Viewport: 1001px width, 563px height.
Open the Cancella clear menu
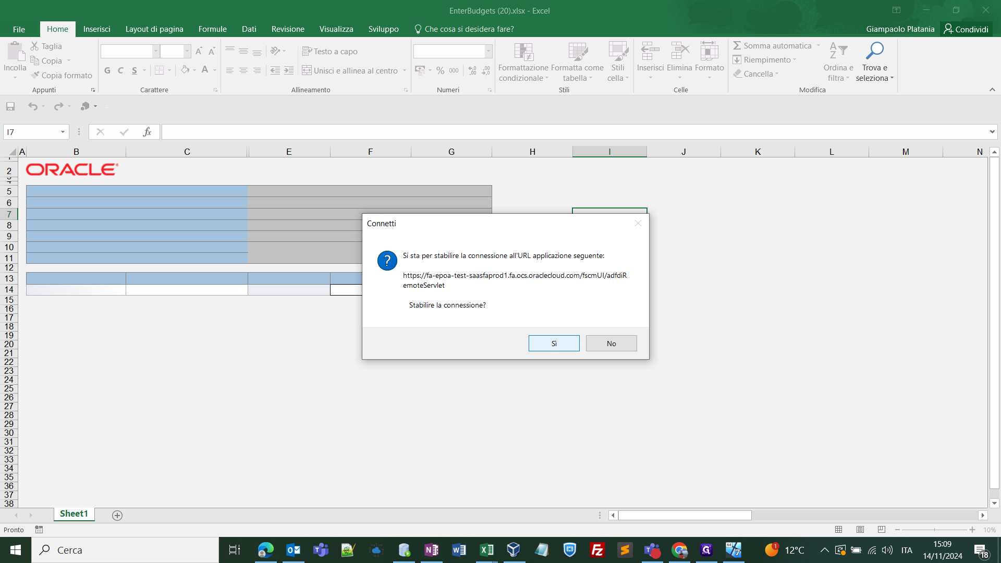pos(756,74)
